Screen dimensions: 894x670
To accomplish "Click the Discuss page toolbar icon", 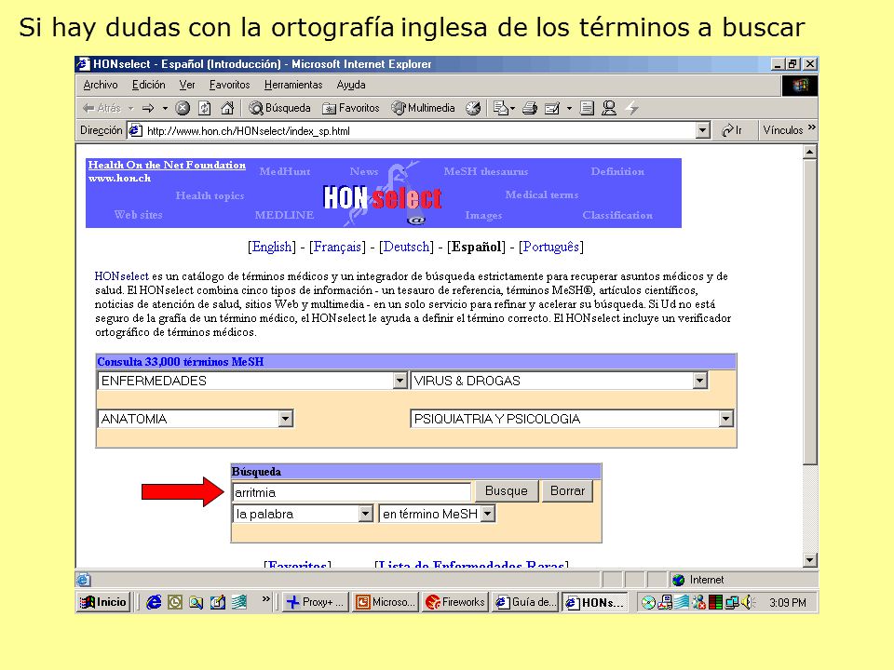I will (x=587, y=108).
